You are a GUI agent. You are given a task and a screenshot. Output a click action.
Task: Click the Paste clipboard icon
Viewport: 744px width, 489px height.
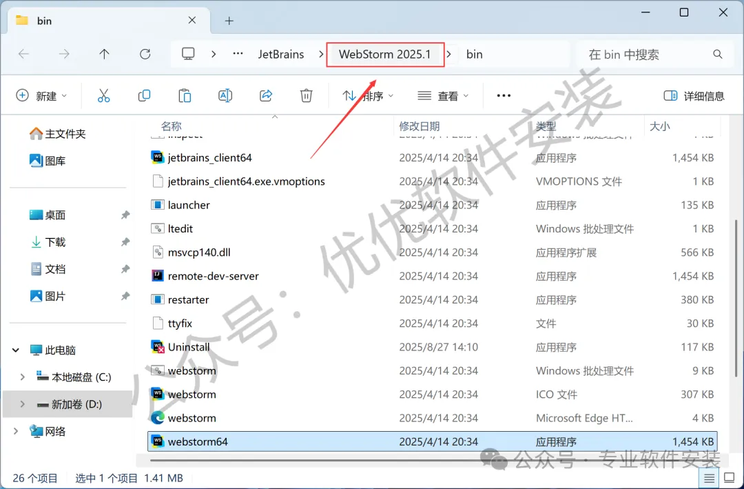pyautogui.click(x=185, y=95)
